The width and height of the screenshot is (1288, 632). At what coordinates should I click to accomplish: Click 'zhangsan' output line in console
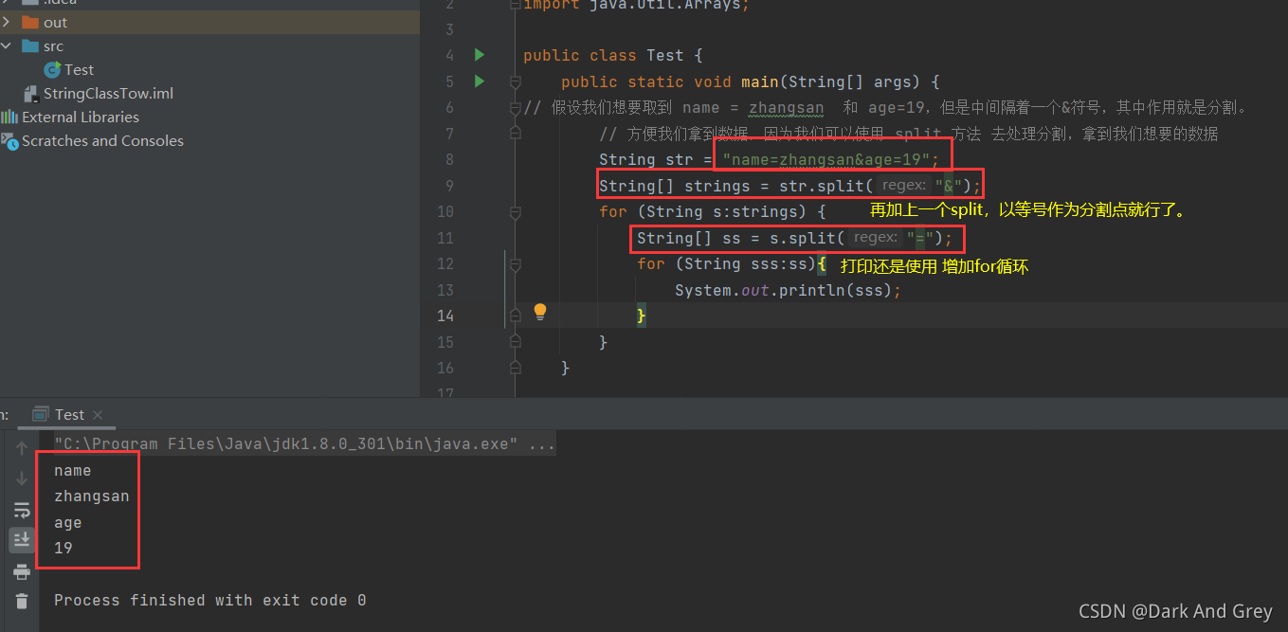click(92, 497)
